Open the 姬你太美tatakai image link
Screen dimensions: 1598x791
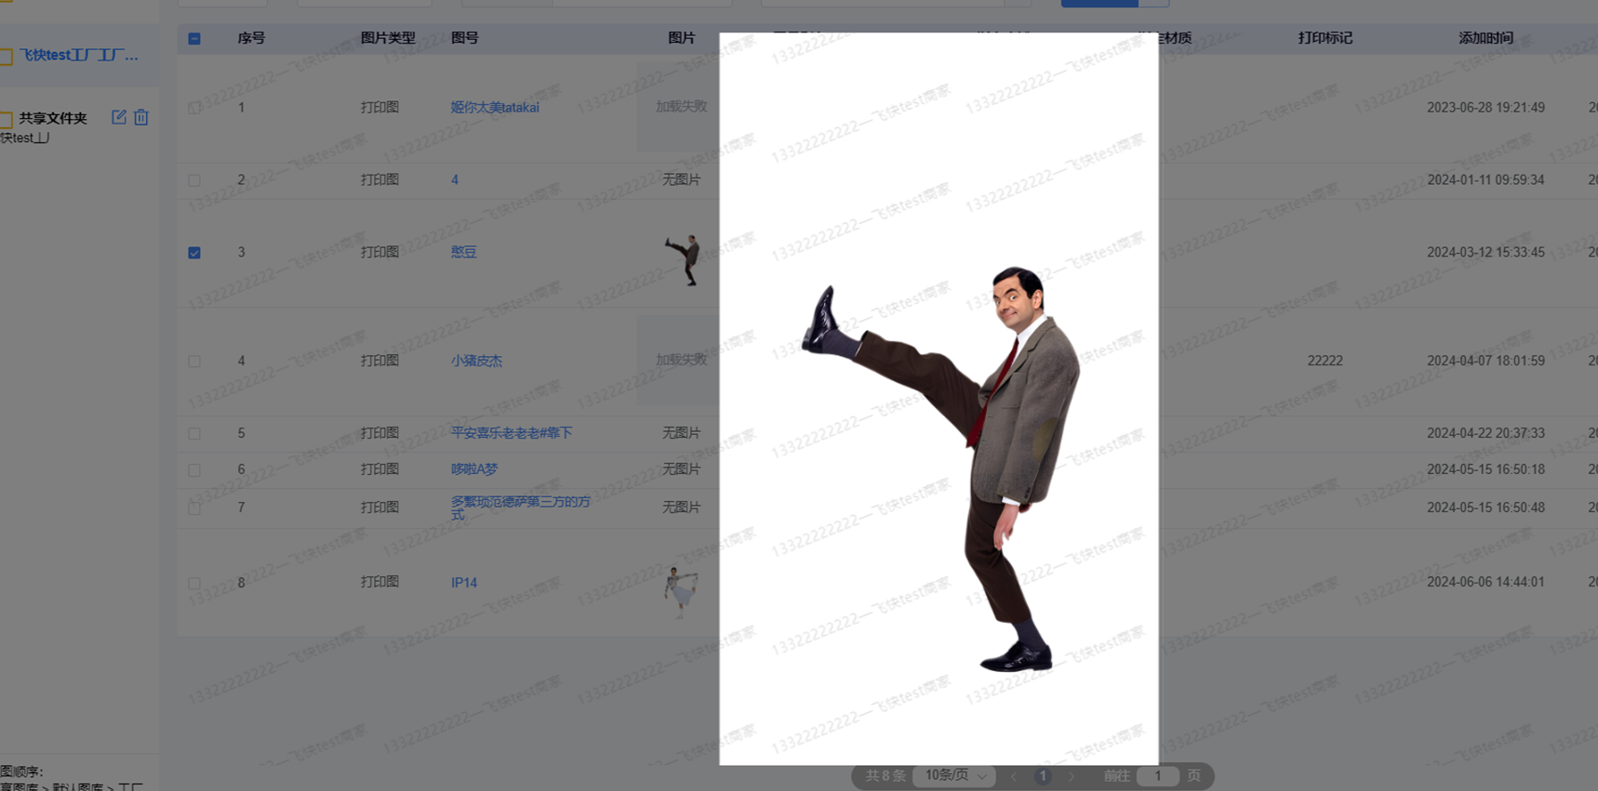pos(495,107)
